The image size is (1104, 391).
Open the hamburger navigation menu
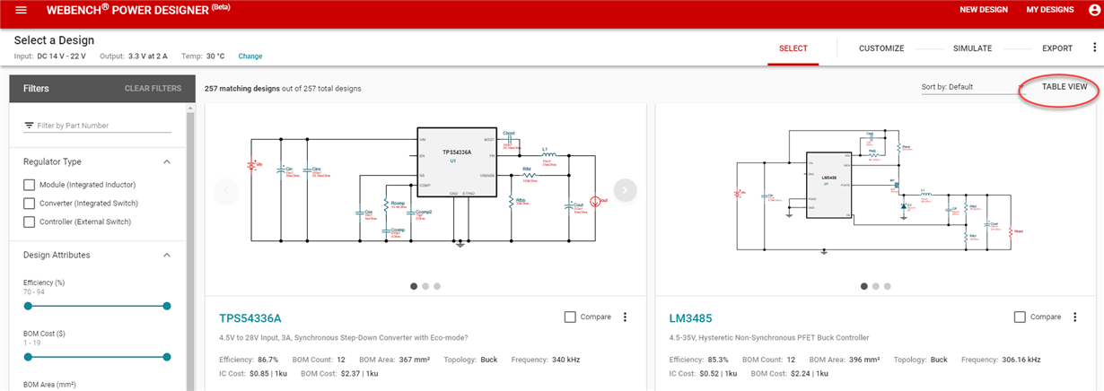pyautogui.click(x=22, y=10)
